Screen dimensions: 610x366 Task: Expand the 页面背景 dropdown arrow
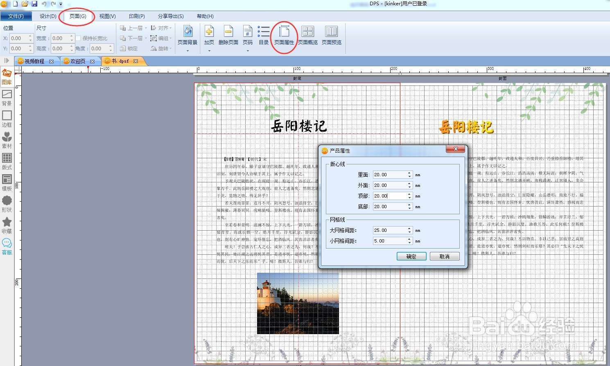[188, 51]
